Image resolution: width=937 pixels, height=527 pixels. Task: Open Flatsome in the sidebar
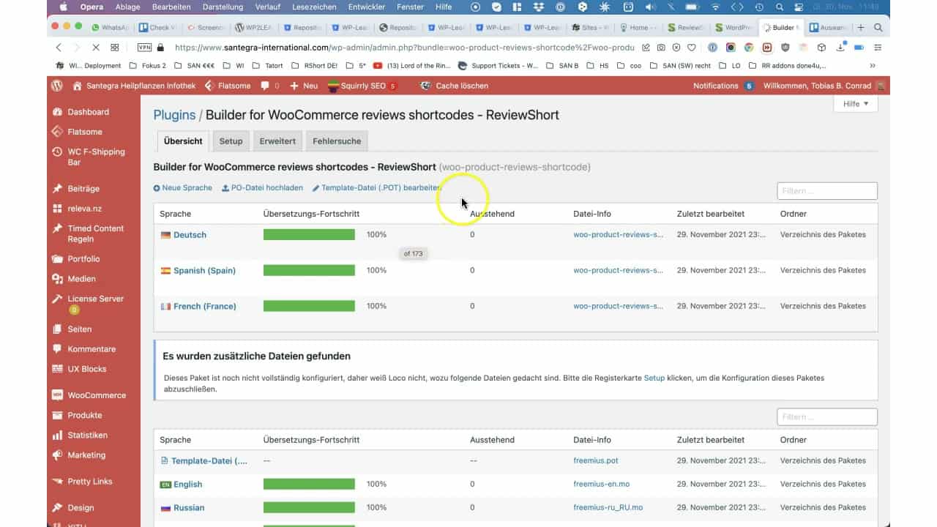tap(85, 132)
